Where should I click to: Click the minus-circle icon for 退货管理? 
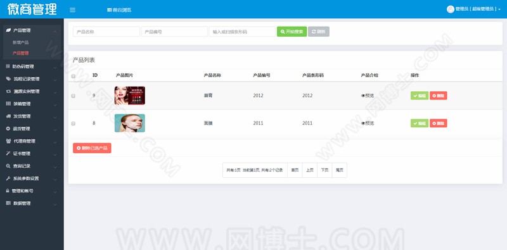tap(8, 128)
